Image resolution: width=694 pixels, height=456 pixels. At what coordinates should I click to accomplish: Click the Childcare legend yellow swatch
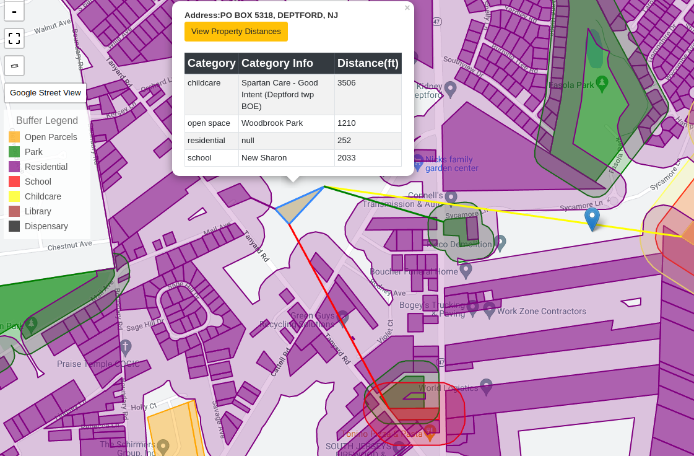14,196
